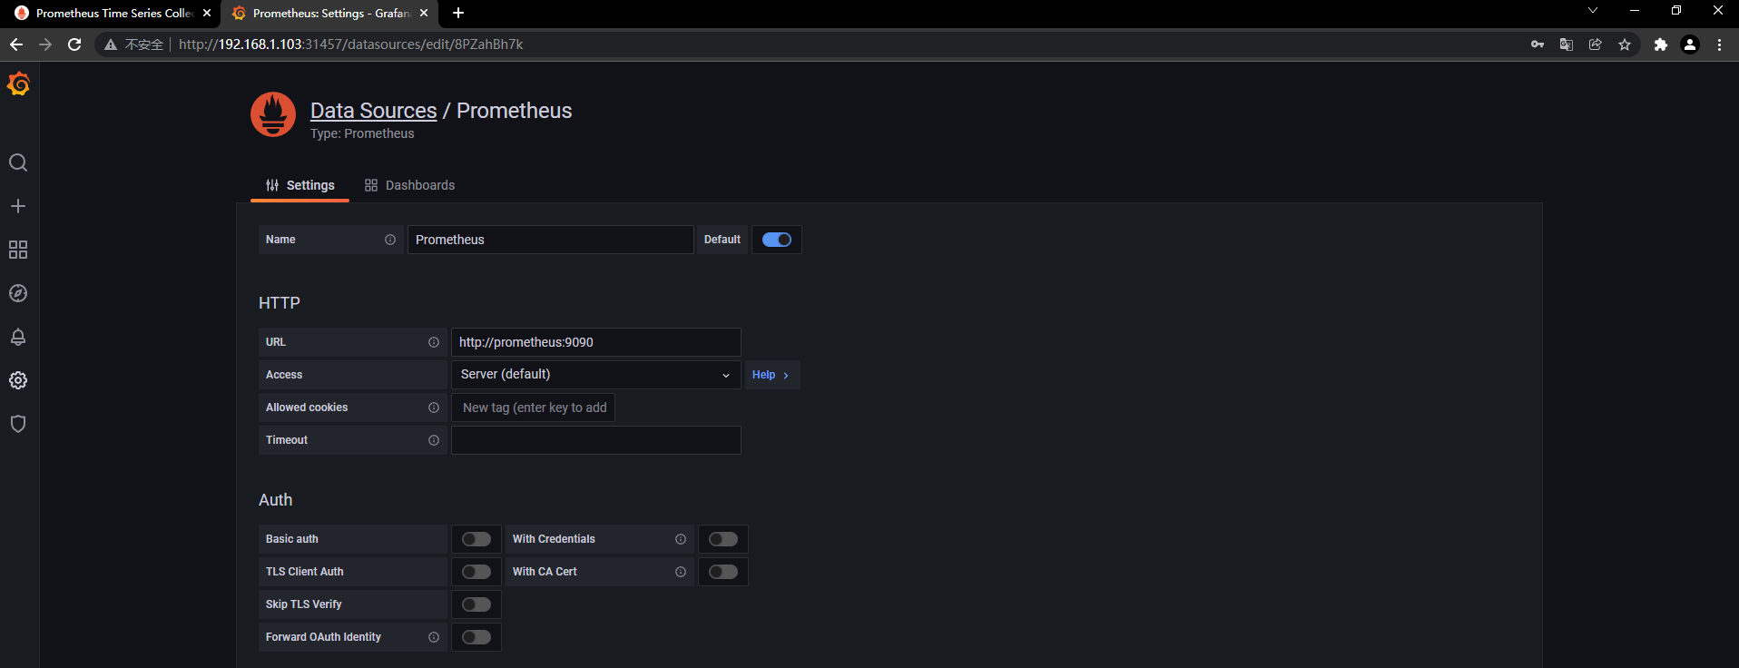Close the Prometheus Time Series browser tab

207,14
